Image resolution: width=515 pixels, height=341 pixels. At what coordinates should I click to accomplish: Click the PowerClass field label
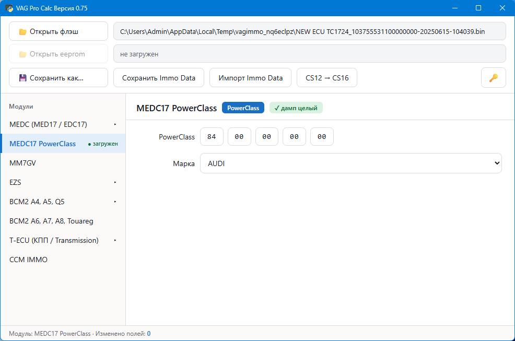click(177, 137)
